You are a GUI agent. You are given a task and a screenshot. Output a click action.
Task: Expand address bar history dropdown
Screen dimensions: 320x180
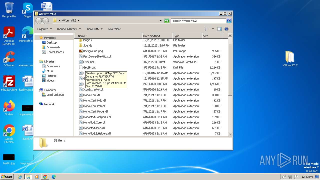tap(160, 21)
